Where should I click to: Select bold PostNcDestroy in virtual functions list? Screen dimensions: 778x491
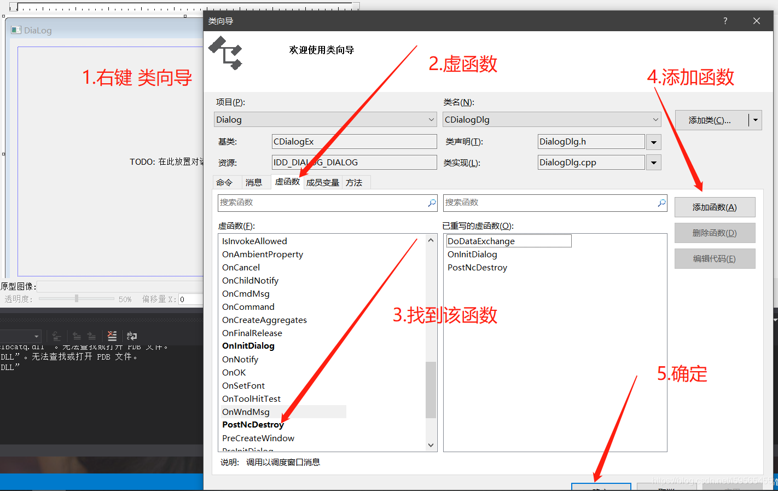coord(253,425)
